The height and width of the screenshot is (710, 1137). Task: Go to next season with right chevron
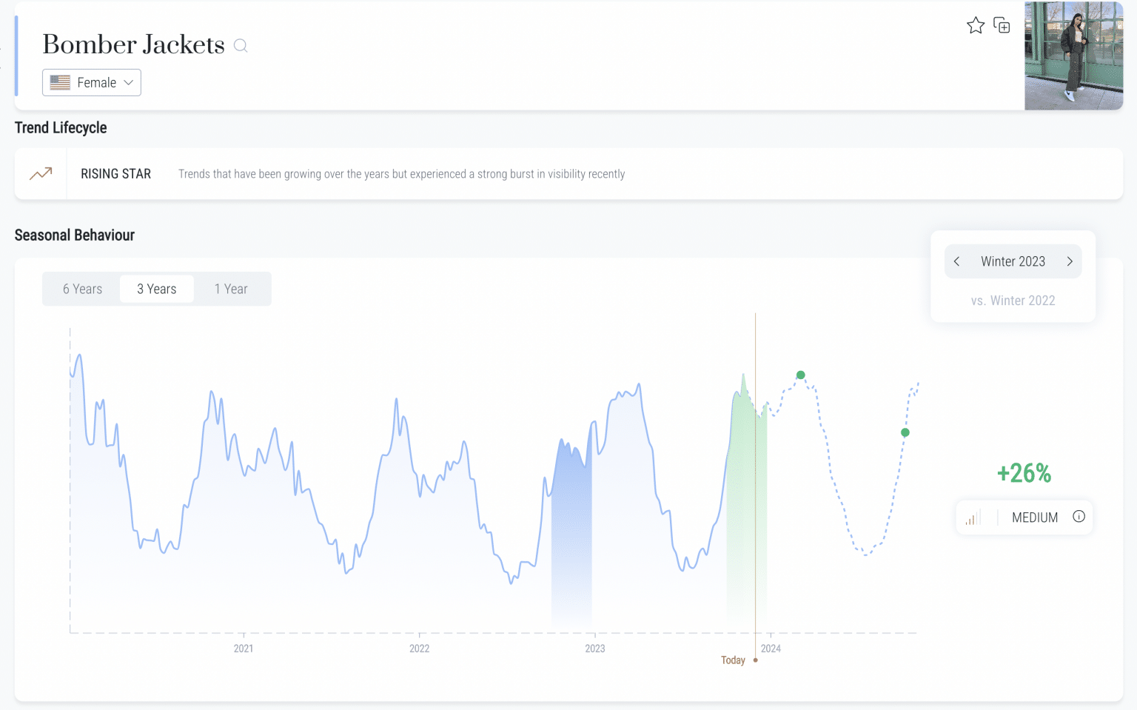(x=1070, y=261)
